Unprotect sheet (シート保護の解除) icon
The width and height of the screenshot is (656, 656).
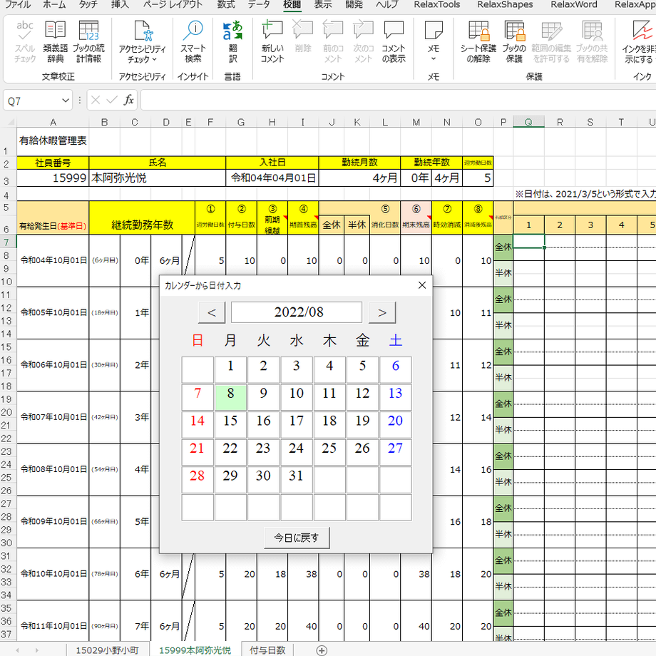coord(478,41)
